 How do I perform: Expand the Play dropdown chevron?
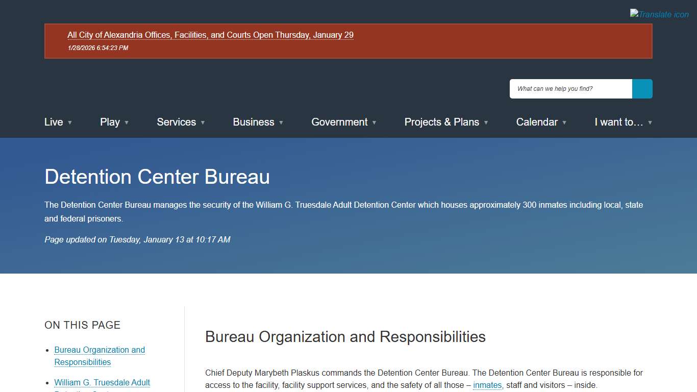click(127, 123)
